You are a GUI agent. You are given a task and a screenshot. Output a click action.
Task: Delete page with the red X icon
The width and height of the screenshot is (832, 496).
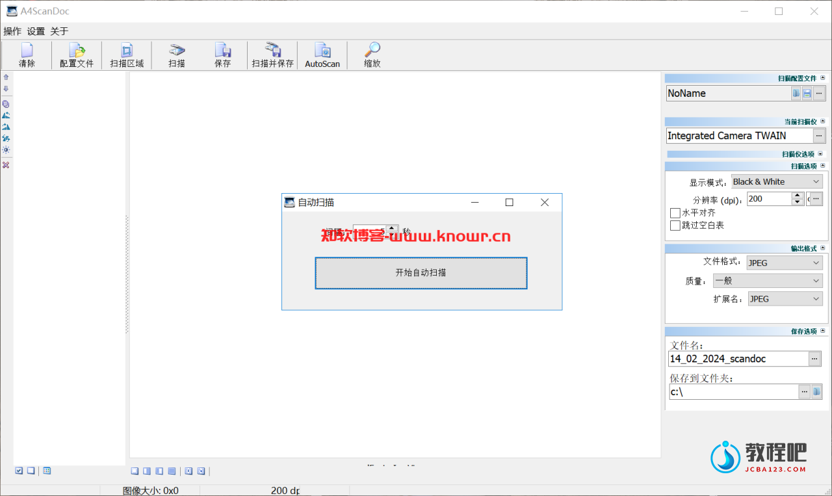(x=6, y=165)
